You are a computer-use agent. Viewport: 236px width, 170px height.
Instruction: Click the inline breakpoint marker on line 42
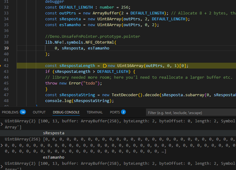pyautogui.click(x=105, y=66)
